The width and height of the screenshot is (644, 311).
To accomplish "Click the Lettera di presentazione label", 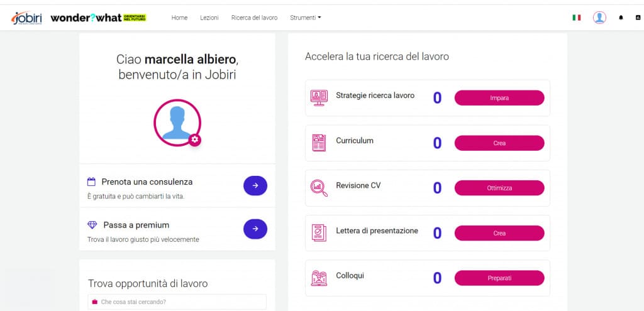I will [x=377, y=231].
